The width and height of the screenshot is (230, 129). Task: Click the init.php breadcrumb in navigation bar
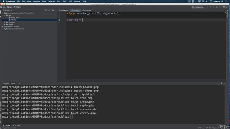(x=17, y=7)
